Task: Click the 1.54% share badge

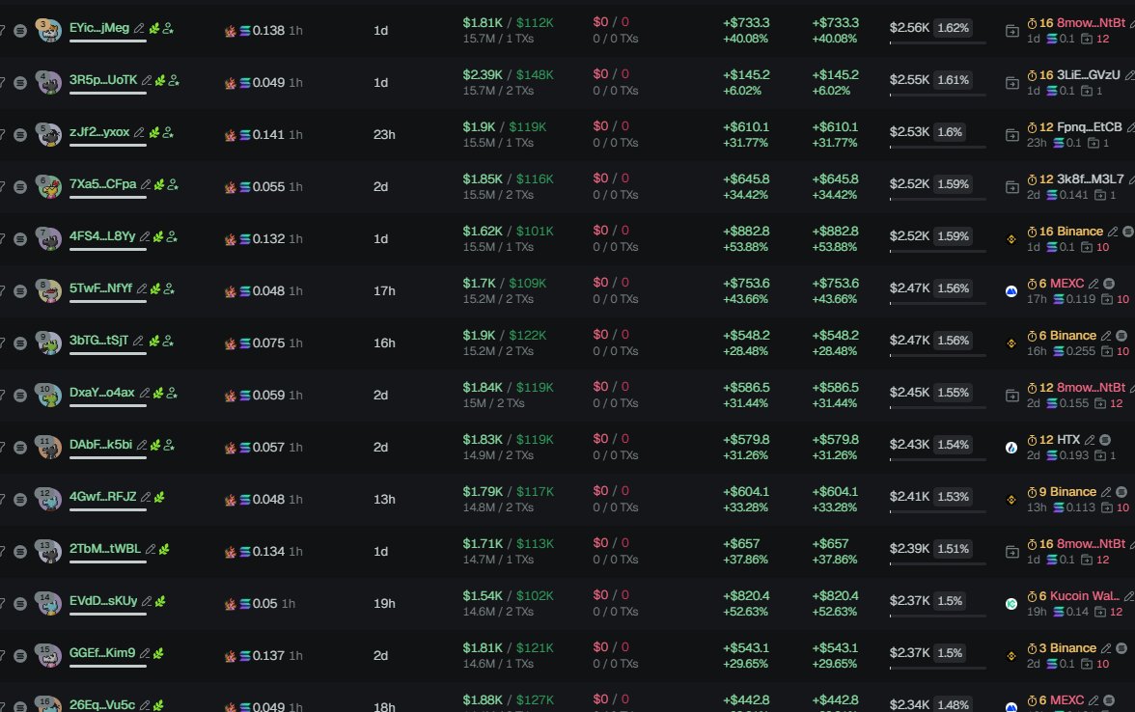Action: coord(953,444)
